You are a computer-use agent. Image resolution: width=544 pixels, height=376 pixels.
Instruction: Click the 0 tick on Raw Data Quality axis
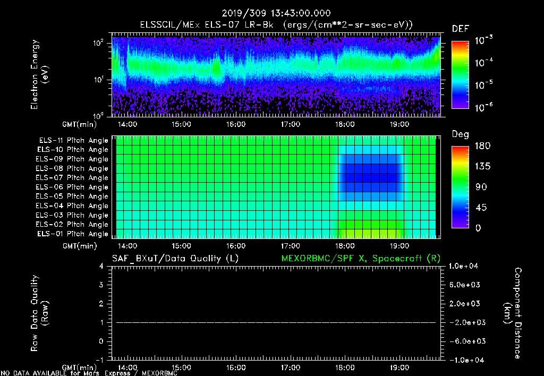[101, 341]
